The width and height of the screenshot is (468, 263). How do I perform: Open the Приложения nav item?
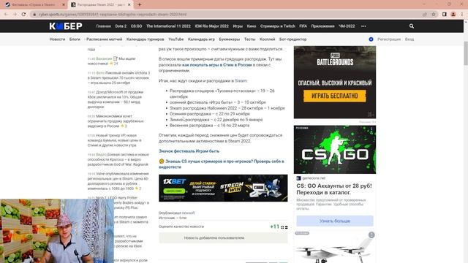click(322, 26)
